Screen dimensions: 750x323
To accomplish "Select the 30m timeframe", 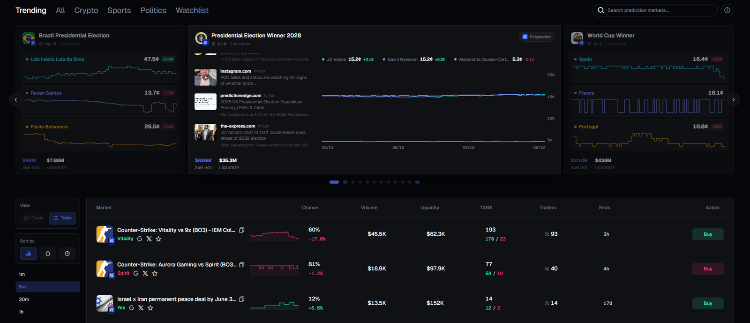I will point(48,300).
